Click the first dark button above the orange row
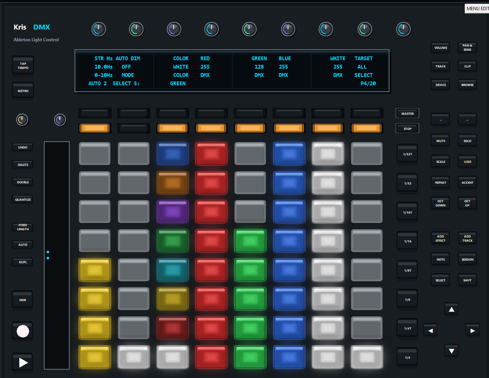Screen dimensions: 489x378 [x=95, y=113]
